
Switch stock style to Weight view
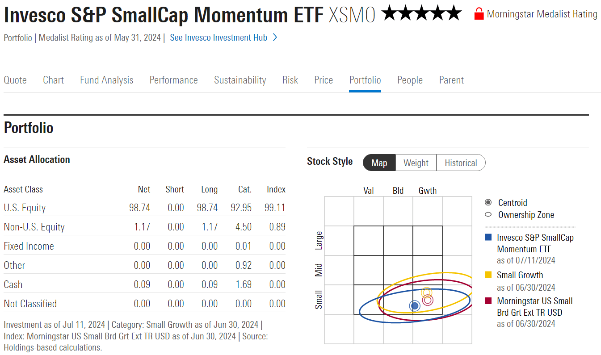[416, 163]
